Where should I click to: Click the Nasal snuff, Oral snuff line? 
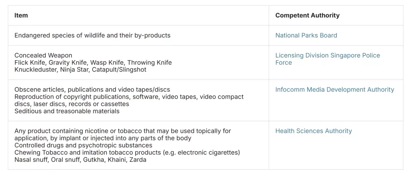[80, 160]
